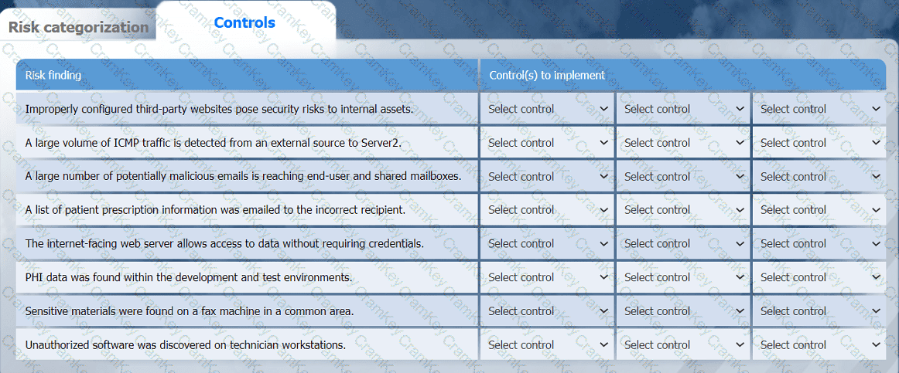The width and height of the screenshot is (899, 373).
Task: Open second control dropdown for unauthorized software finding
Action: point(683,345)
